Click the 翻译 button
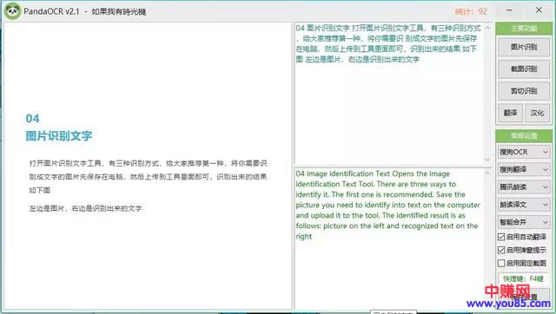This screenshot has width=556, height=314. (x=510, y=113)
